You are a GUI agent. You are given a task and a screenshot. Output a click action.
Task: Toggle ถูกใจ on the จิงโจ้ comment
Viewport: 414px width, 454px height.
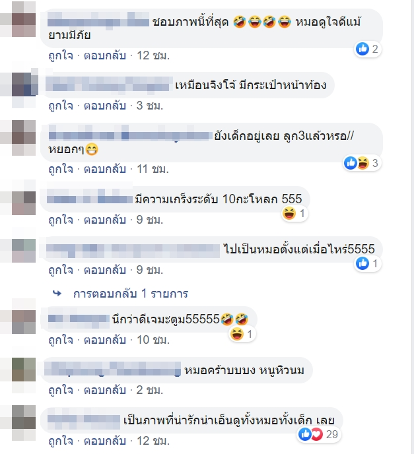pos(61,106)
